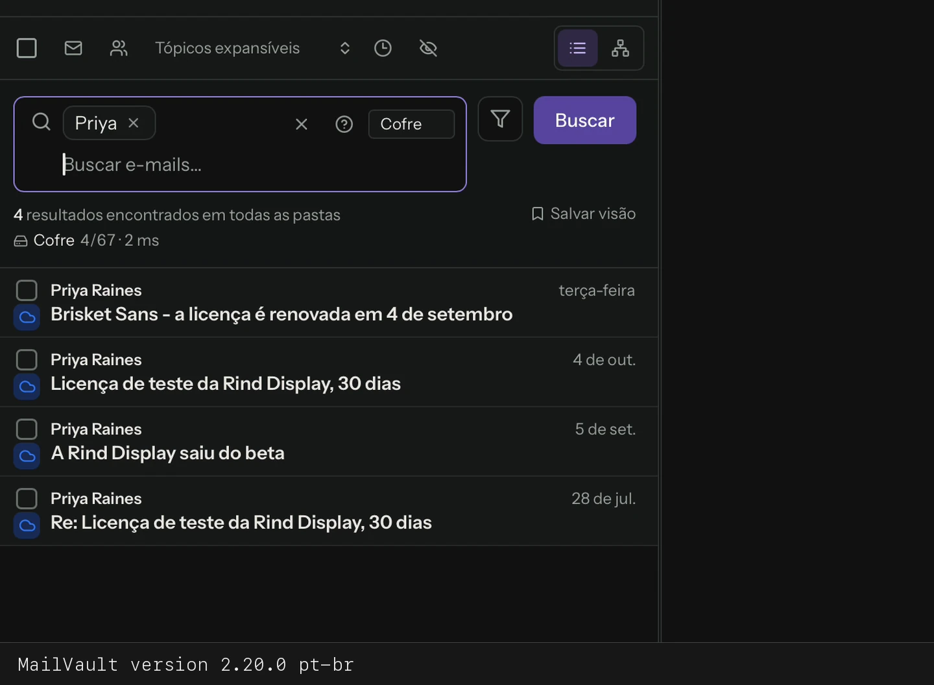Screen dimensions: 934x685
Task: Click cloud icon on the Re: Licença email
Action: 27,525
